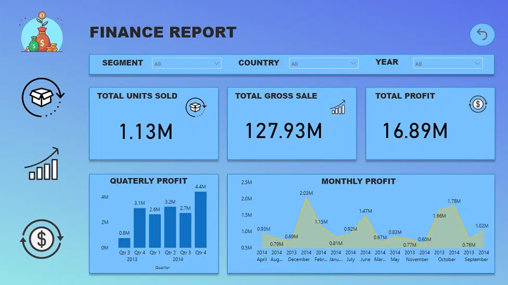Click the dollar icon in Total Profit card
Screen dimensions: 508x285
coord(478,104)
